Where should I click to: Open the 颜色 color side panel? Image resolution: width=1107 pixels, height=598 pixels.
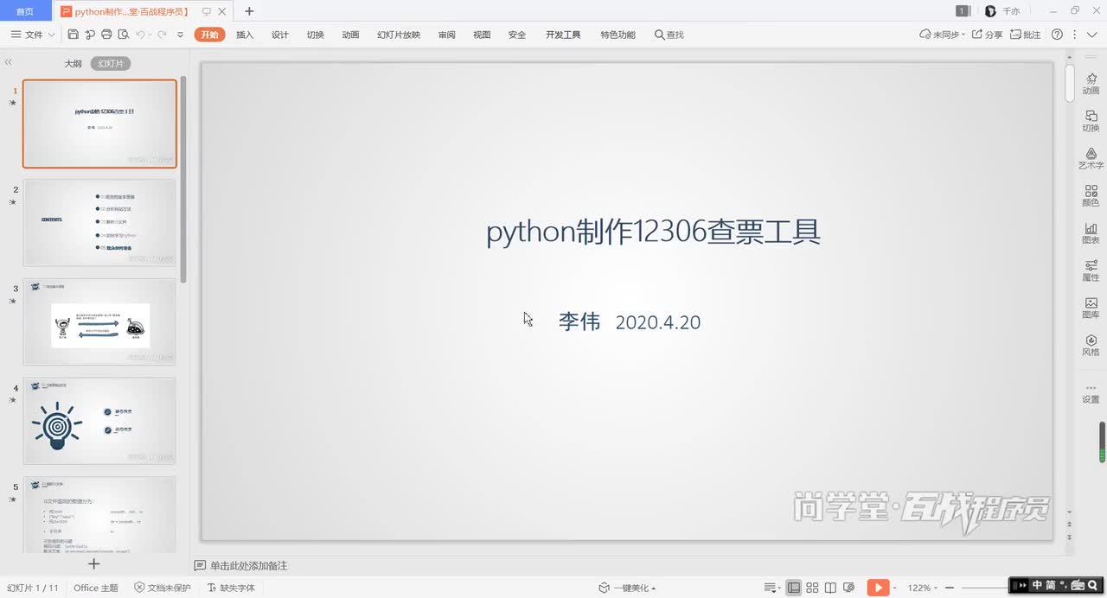1091,196
